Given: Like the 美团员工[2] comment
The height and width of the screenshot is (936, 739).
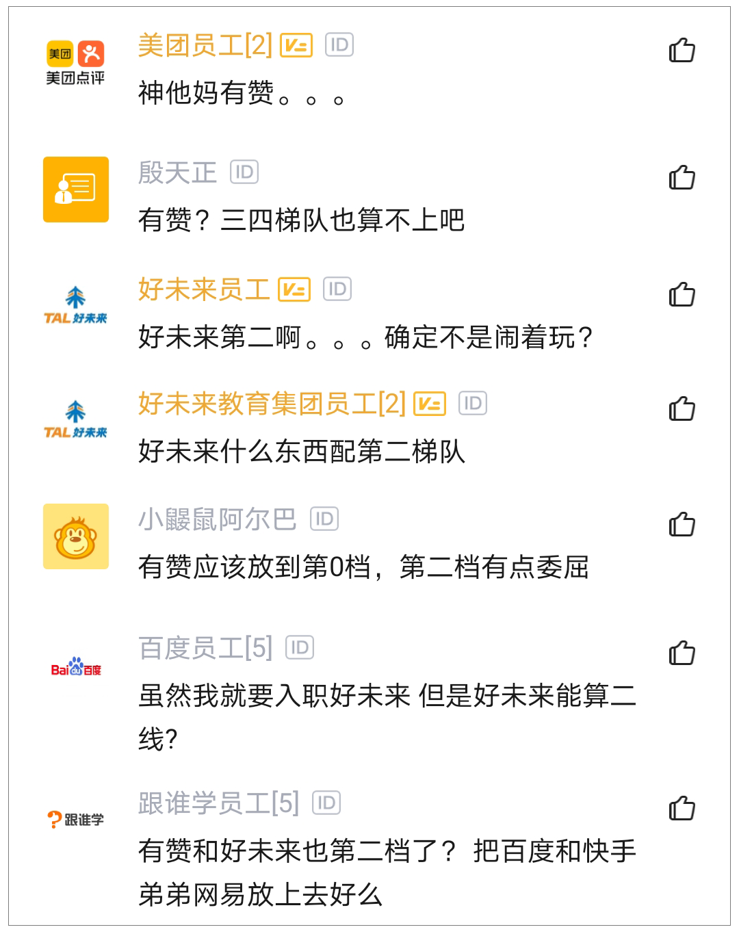Looking at the screenshot, I should (x=682, y=51).
